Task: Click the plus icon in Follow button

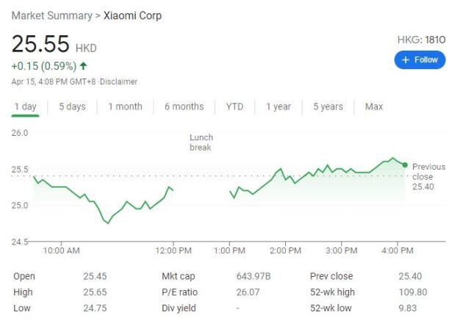Action: [x=406, y=59]
